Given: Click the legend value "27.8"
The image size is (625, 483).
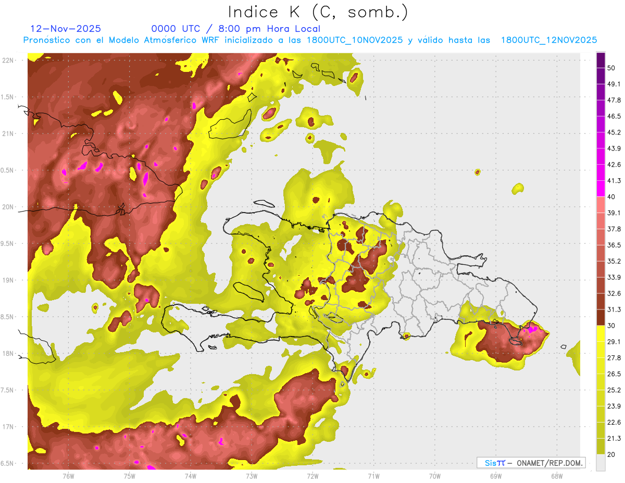Looking at the screenshot, I should pos(615,358).
